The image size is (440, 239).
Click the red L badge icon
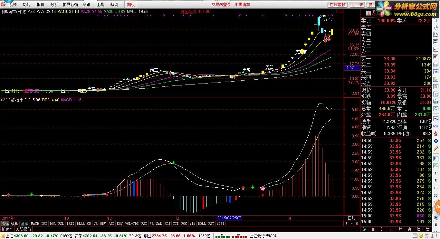(x=368, y=13)
